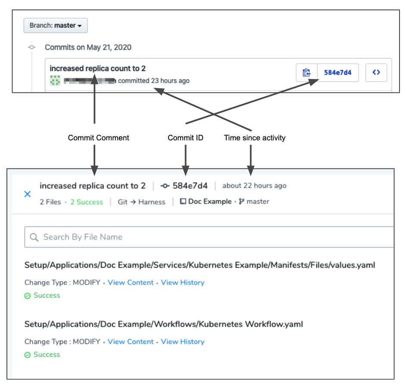Focus the Search By File Name field

pos(209,237)
